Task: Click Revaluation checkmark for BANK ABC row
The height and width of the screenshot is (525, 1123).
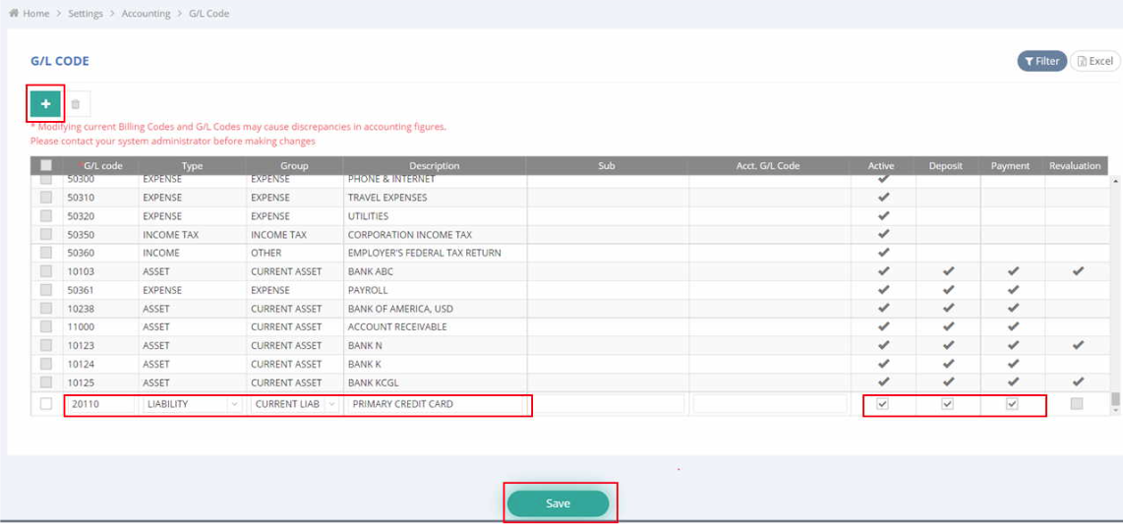Action: tap(1078, 271)
